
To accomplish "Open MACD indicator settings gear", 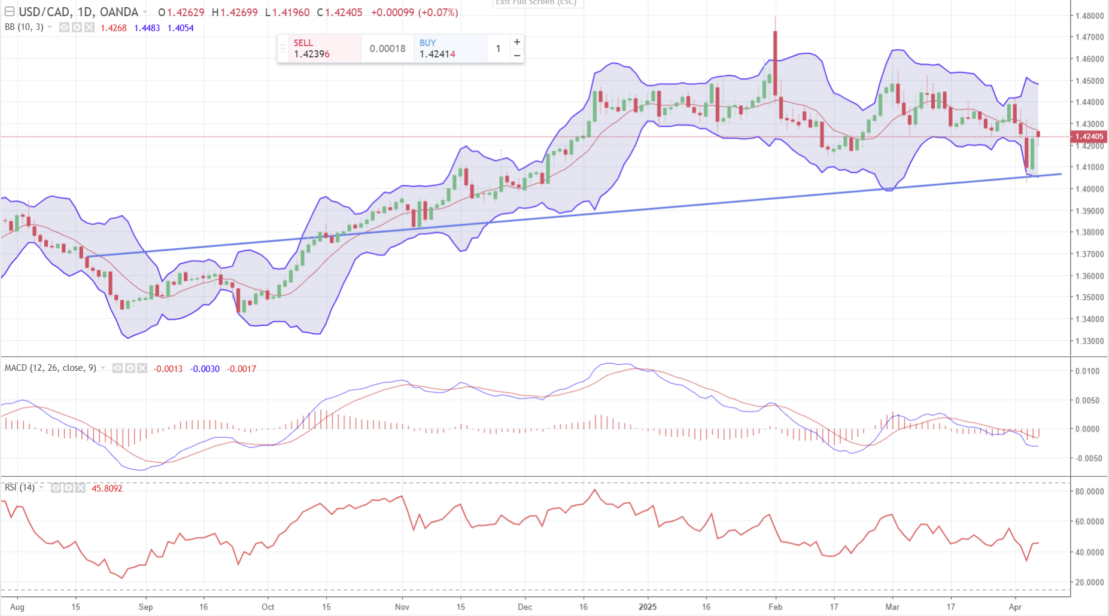I will [x=130, y=368].
